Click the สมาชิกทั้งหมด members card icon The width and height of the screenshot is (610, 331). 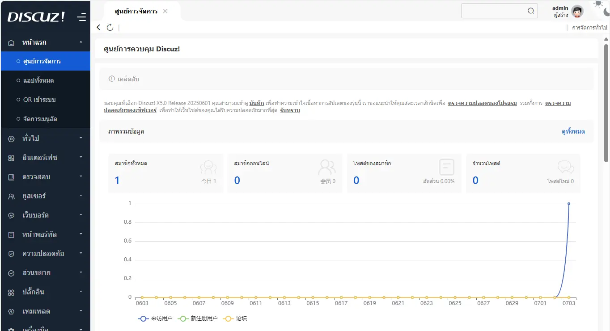208,168
